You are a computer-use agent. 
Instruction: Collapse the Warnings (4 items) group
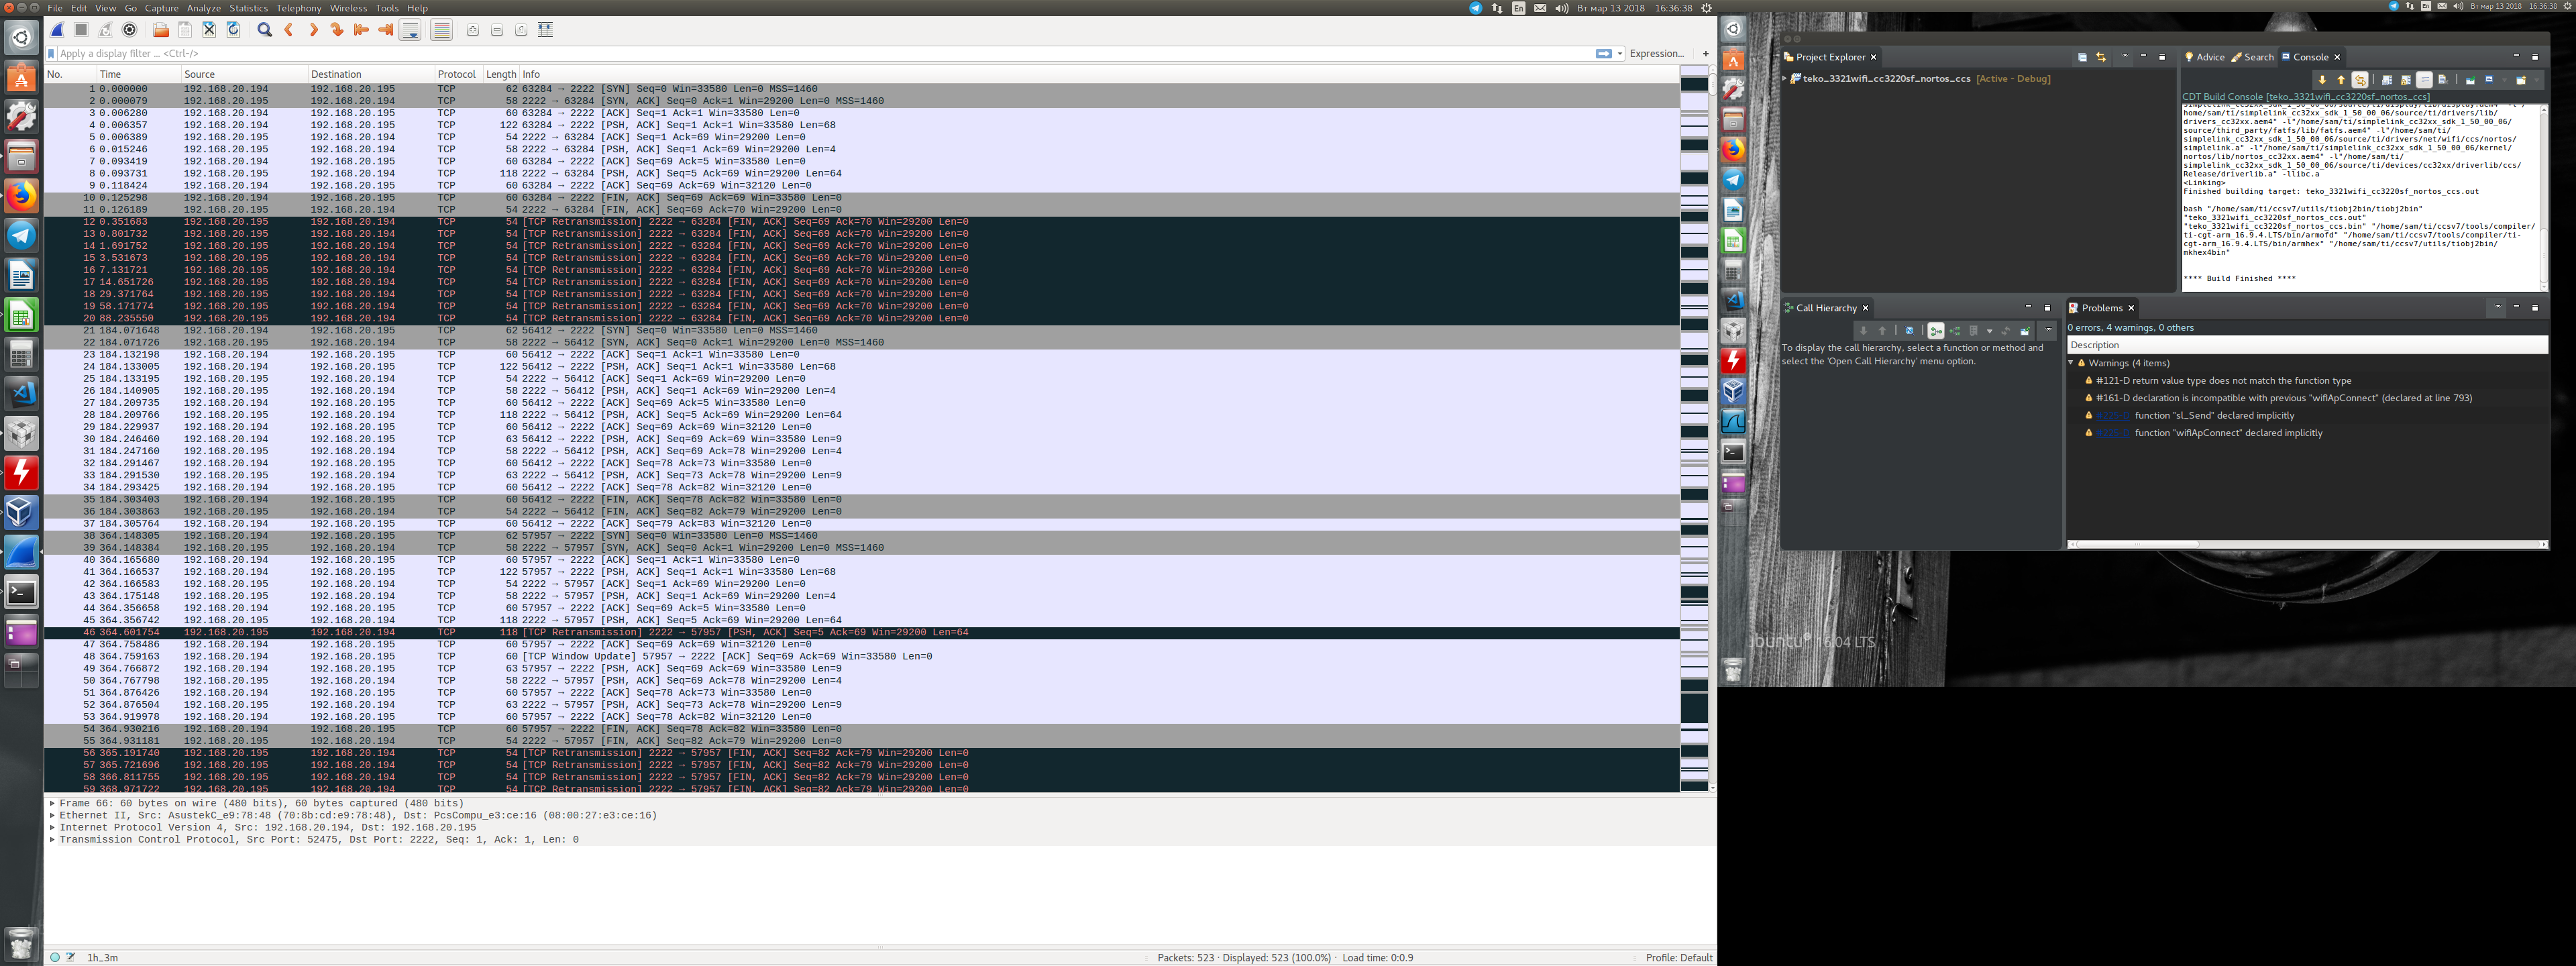pos(2071,363)
